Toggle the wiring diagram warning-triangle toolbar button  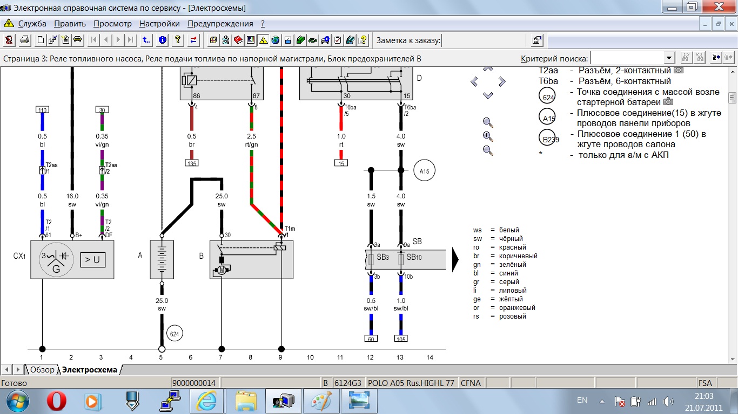coord(263,40)
